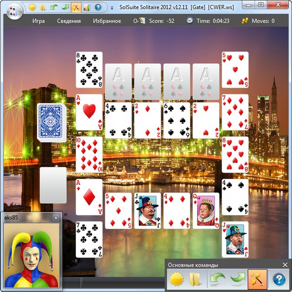The image size is (292, 292).
Task: Click the New Game sun icon in title toolbar
Action: tap(32, 7)
